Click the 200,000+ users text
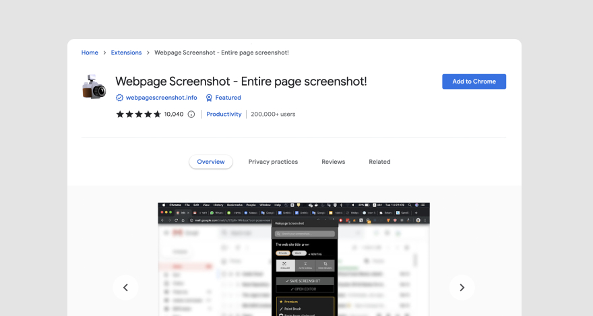Screen dimensions: 593x316 pos(273,114)
